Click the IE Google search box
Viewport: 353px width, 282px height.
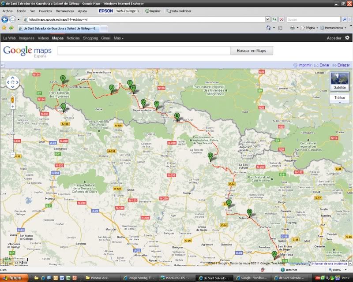[x=313, y=19]
